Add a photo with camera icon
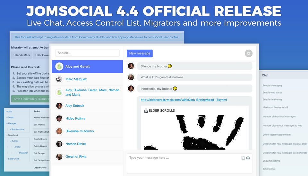 tap(248, 158)
